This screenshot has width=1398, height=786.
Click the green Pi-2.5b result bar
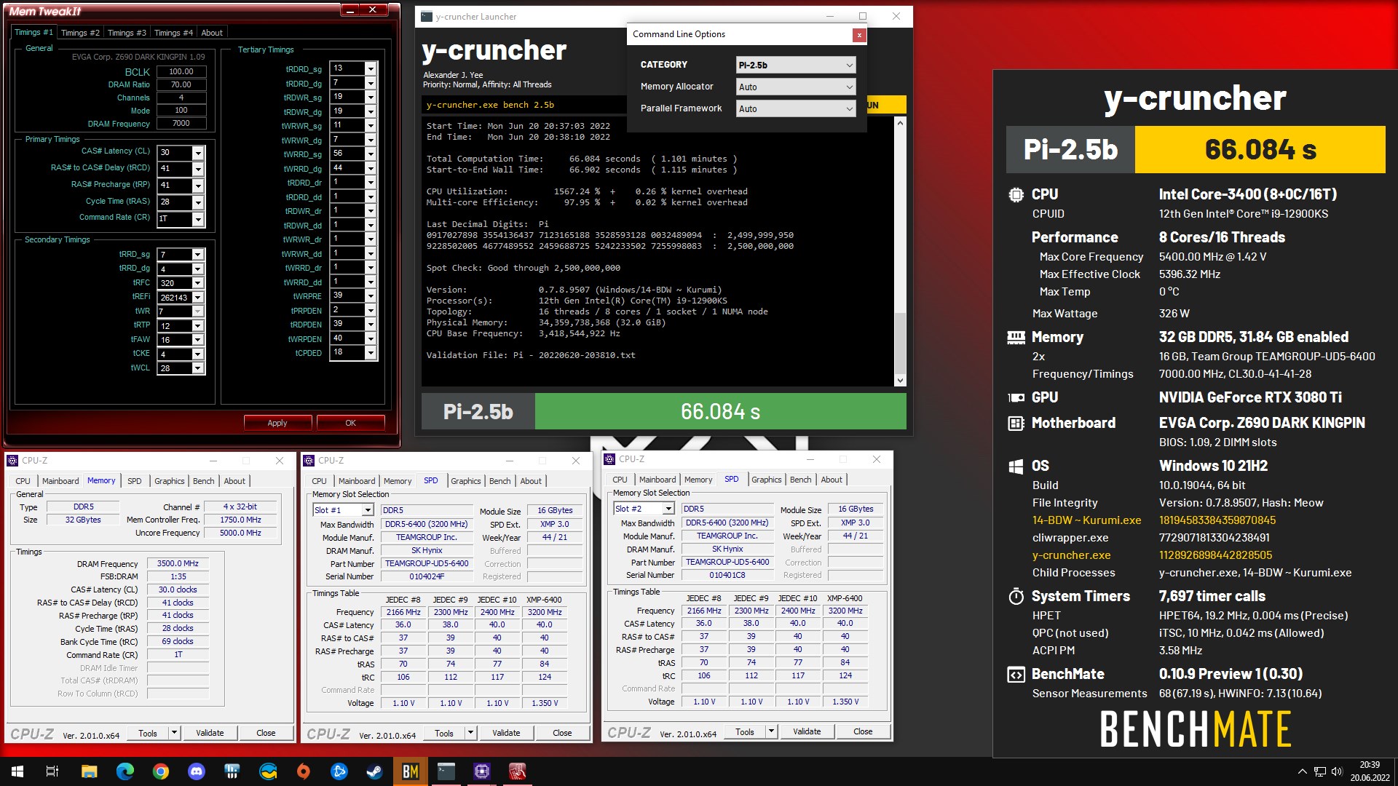point(720,412)
